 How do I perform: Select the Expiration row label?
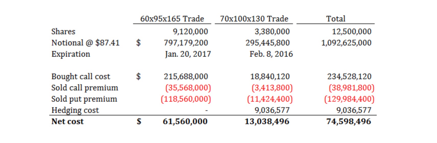pyautogui.click(x=71, y=54)
